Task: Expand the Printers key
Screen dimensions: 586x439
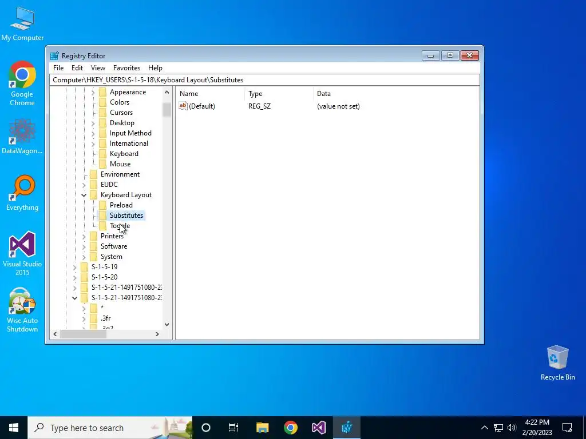Action: coord(84,236)
